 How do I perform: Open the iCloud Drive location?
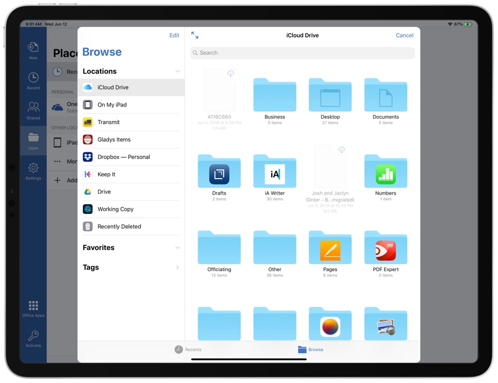(x=131, y=87)
